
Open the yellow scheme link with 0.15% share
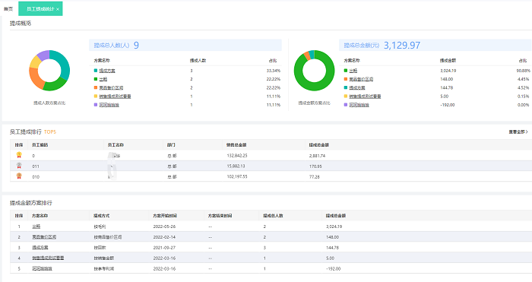tap(365, 97)
